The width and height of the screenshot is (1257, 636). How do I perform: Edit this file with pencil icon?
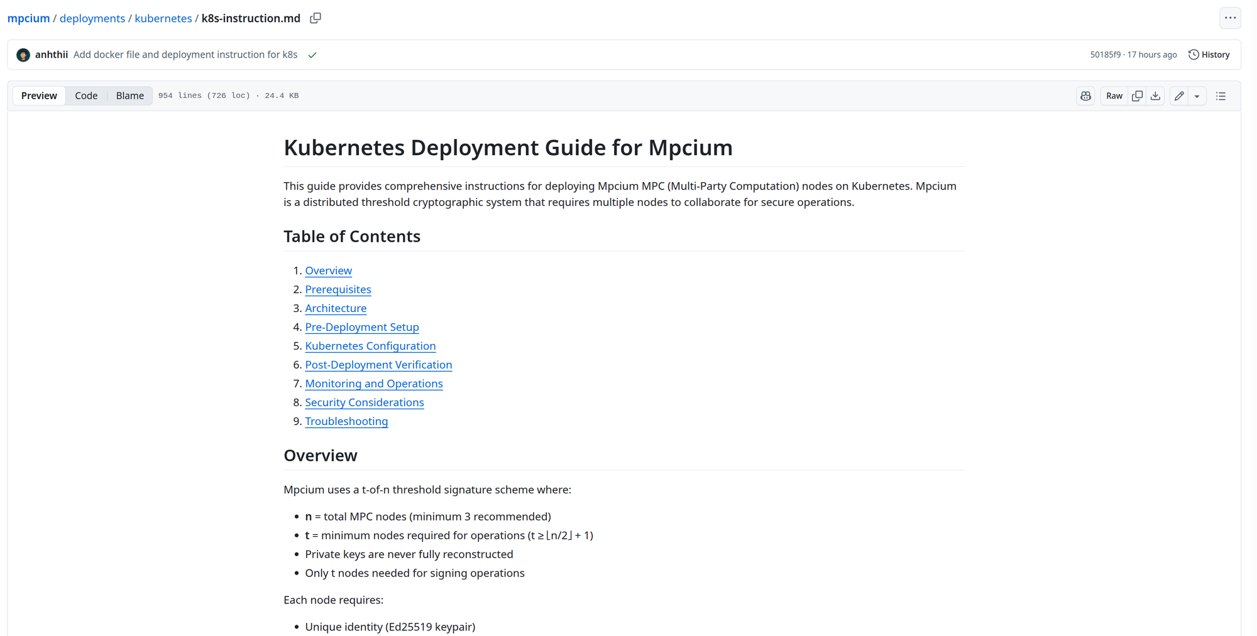[1179, 96]
